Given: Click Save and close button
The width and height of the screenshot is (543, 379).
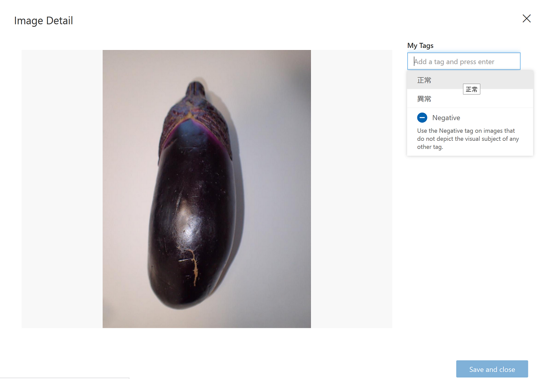Looking at the screenshot, I should [492, 369].
